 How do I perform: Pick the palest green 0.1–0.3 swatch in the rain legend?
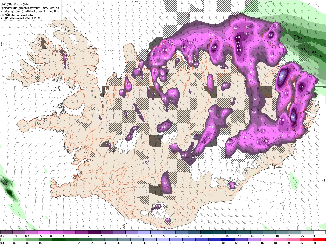7,240
